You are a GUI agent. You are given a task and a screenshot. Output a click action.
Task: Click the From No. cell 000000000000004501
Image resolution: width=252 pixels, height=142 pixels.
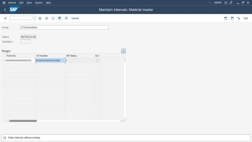click(x=20, y=60)
